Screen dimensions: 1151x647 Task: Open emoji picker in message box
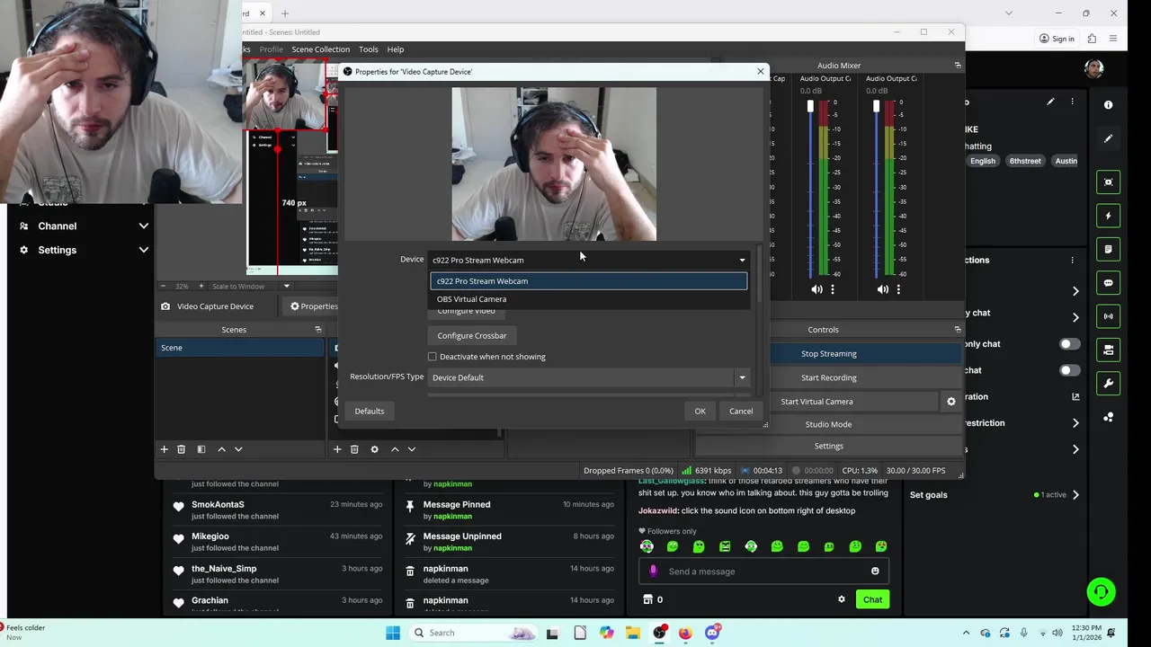(x=875, y=572)
